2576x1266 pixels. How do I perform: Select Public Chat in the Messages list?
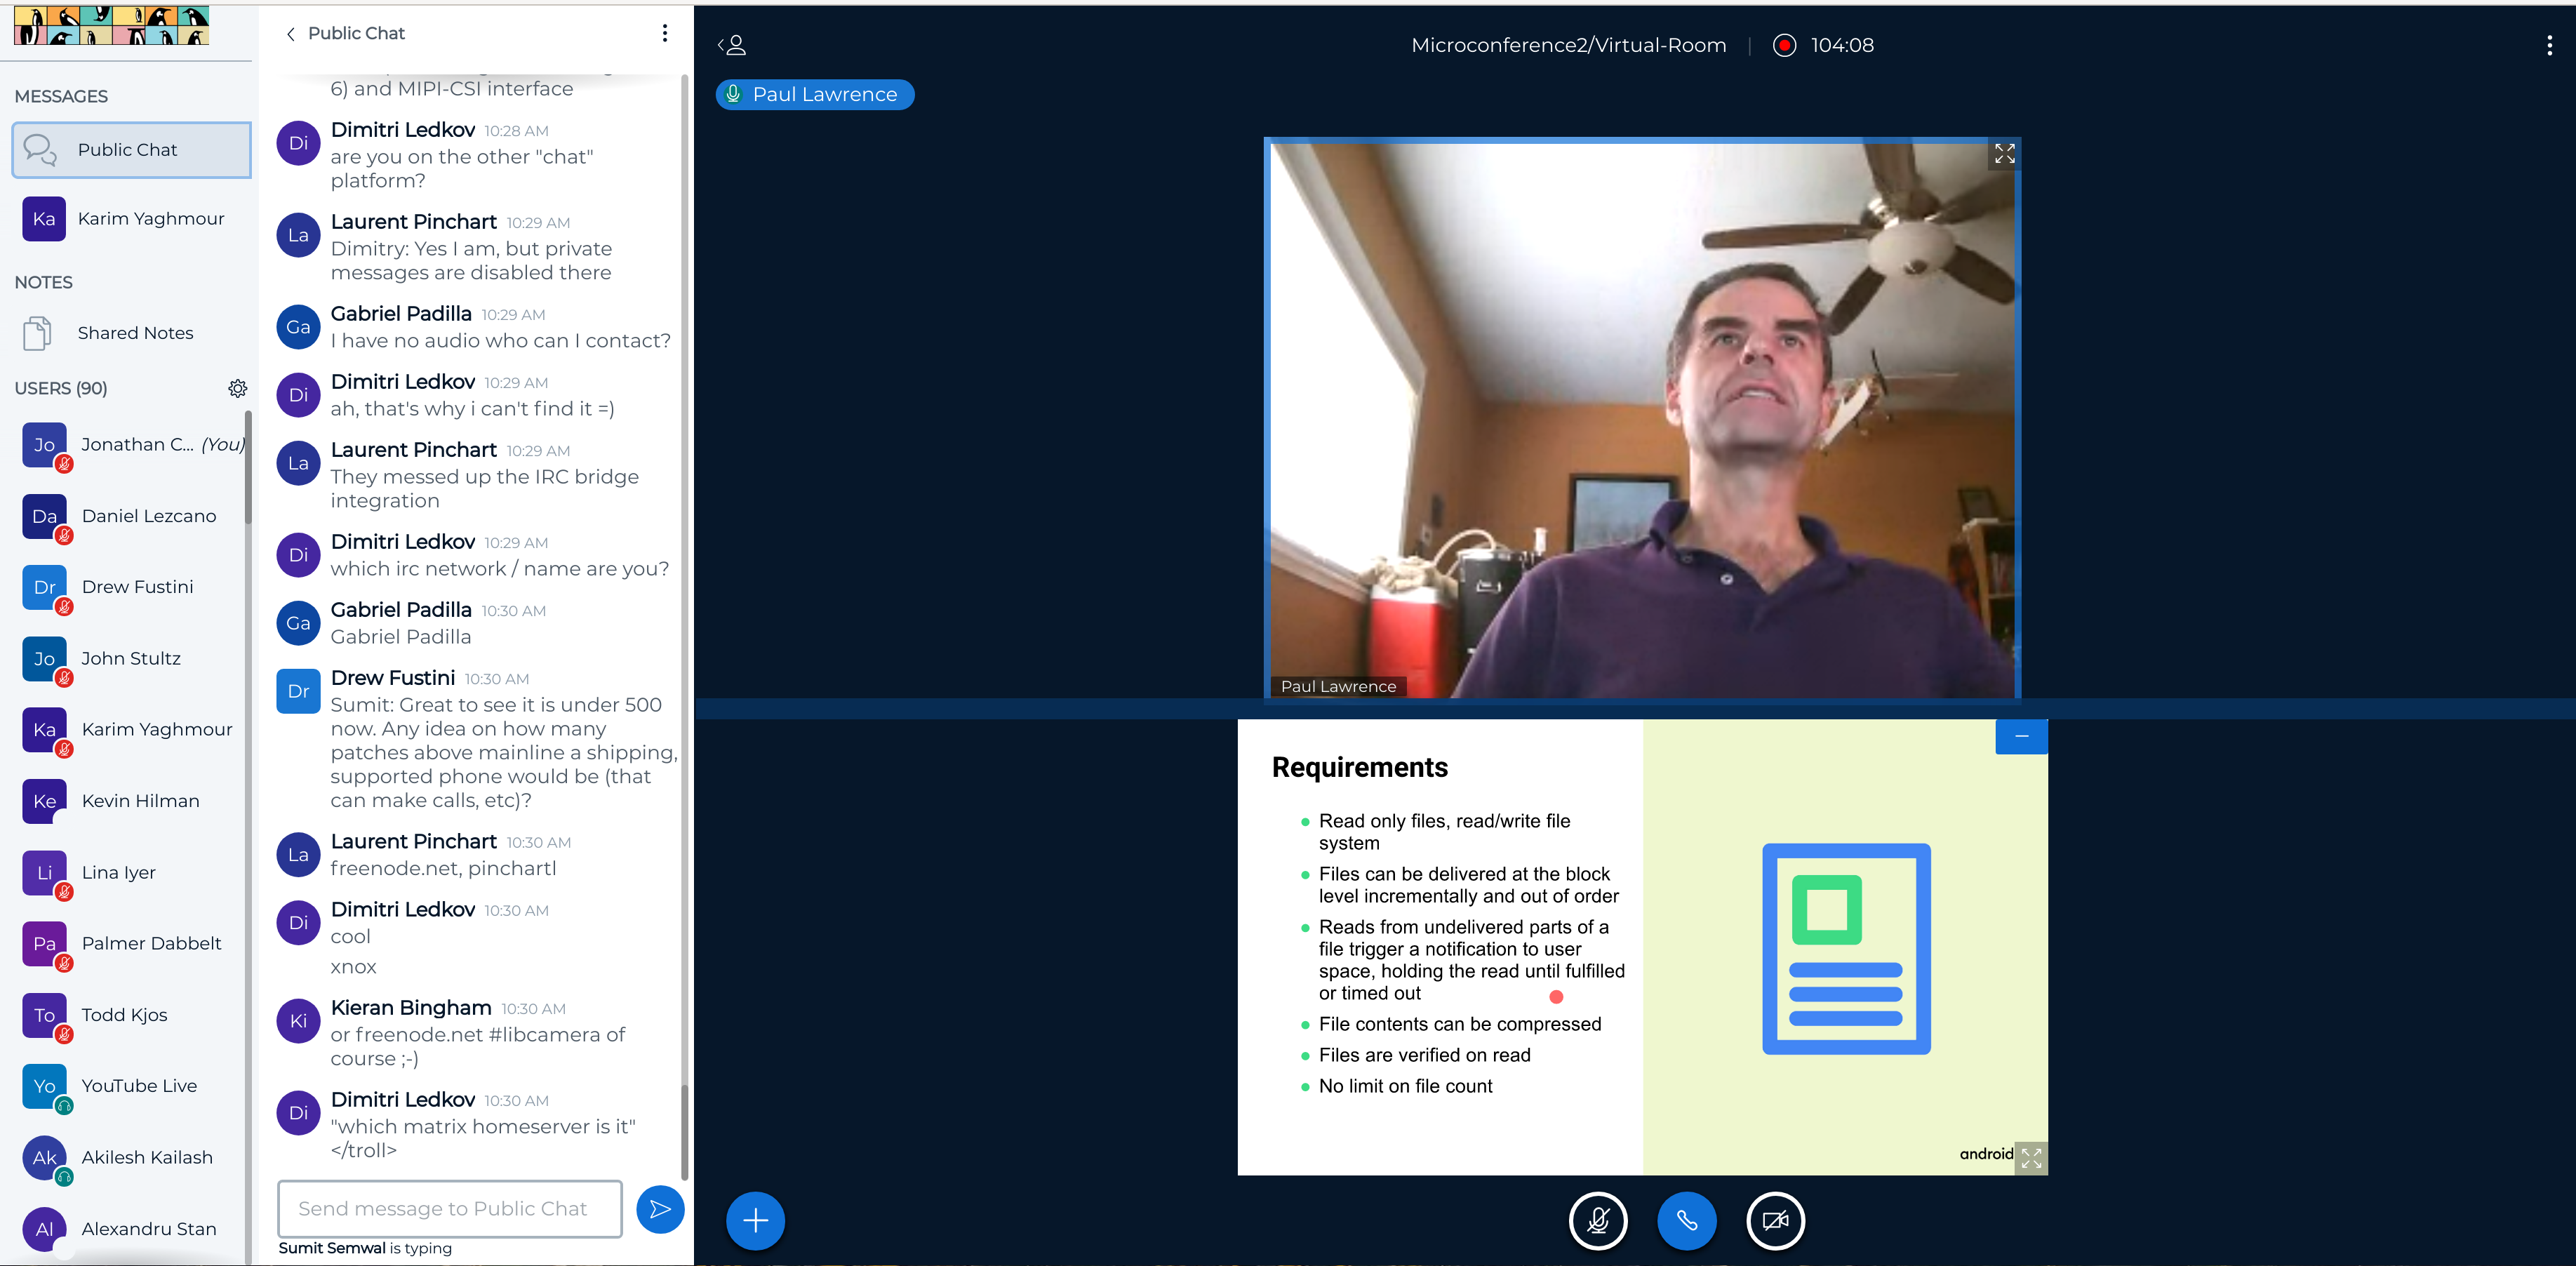131,150
